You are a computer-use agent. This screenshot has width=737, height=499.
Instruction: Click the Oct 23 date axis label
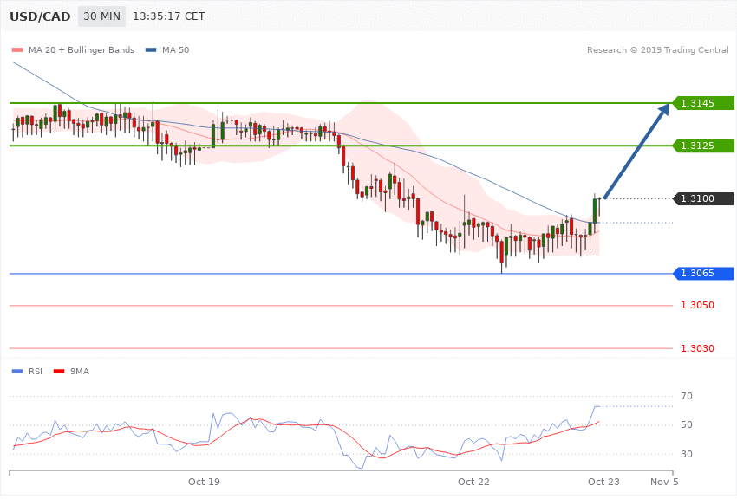tap(604, 482)
